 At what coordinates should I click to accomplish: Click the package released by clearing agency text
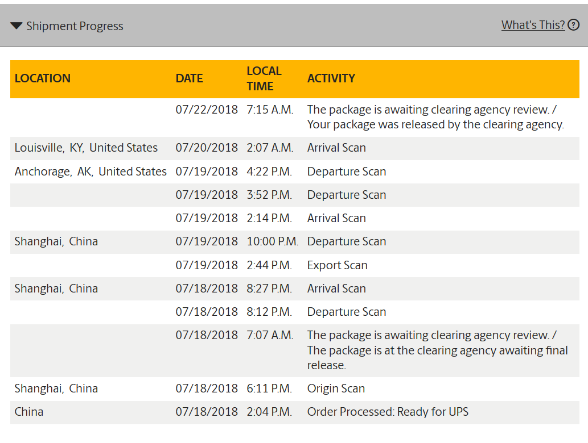pyautogui.click(x=435, y=124)
